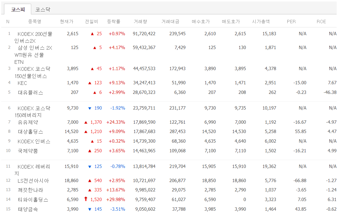Image resolution: width=343 pixels, height=217 pixels.
Task: Click the blue down arrow for KODEX 레버리지
Action: (x=89, y=167)
